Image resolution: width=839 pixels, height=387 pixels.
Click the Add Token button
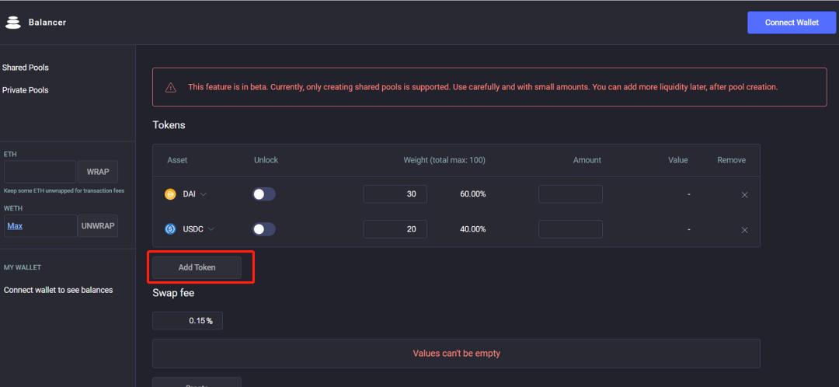[197, 267]
